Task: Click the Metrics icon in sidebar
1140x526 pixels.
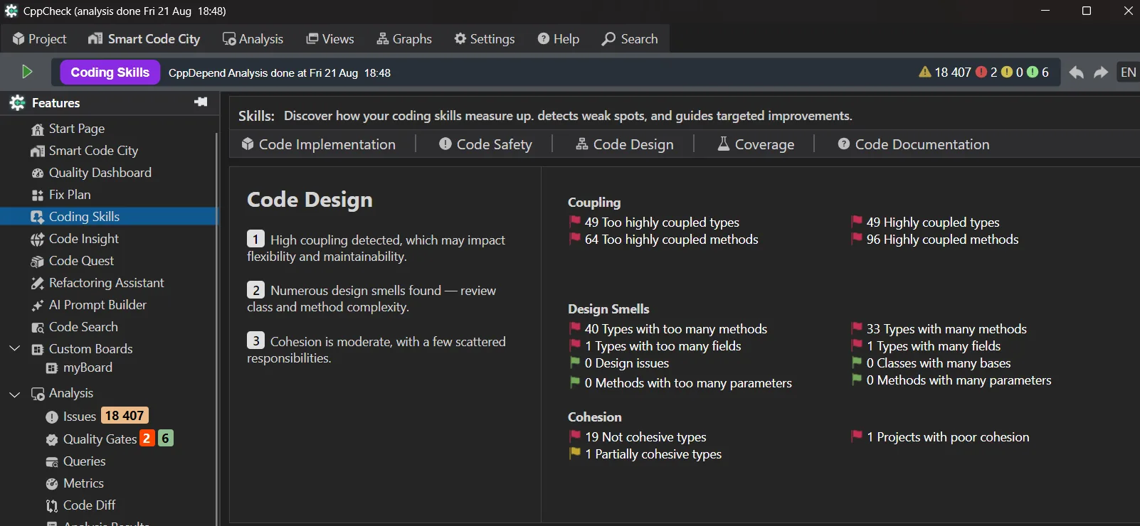Action: [52, 484]
